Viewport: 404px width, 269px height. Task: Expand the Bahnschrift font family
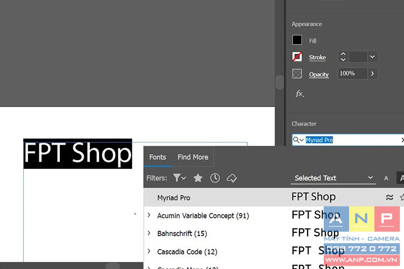(x=149, y=233)
